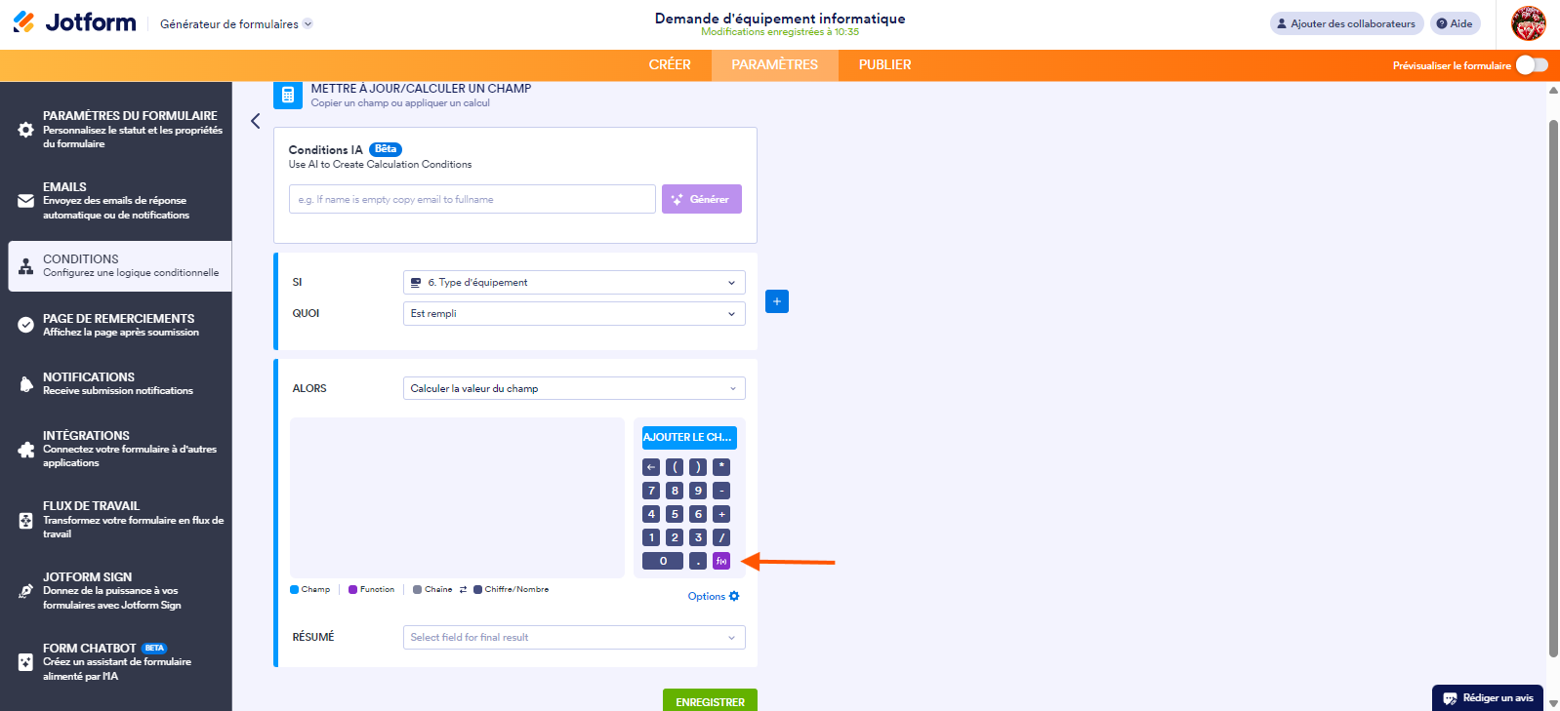Image resolution: width=1560 pixels, height=711 pixels.
Task: Insert an opening parenthesis from the keypad
Action: pos(675,467)
